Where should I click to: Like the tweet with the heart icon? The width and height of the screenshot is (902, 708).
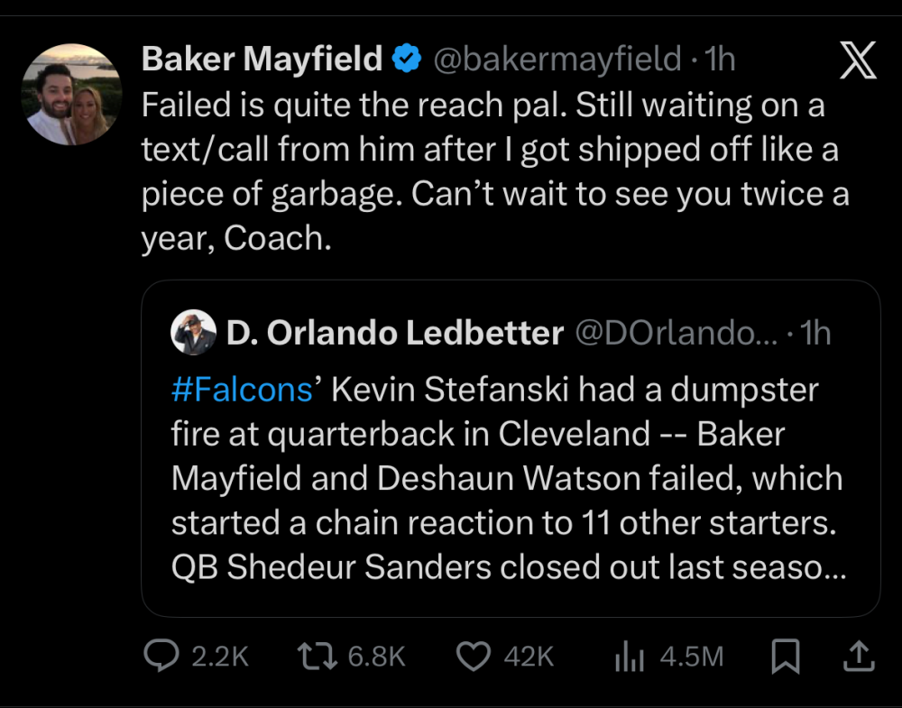coord(474,657)
